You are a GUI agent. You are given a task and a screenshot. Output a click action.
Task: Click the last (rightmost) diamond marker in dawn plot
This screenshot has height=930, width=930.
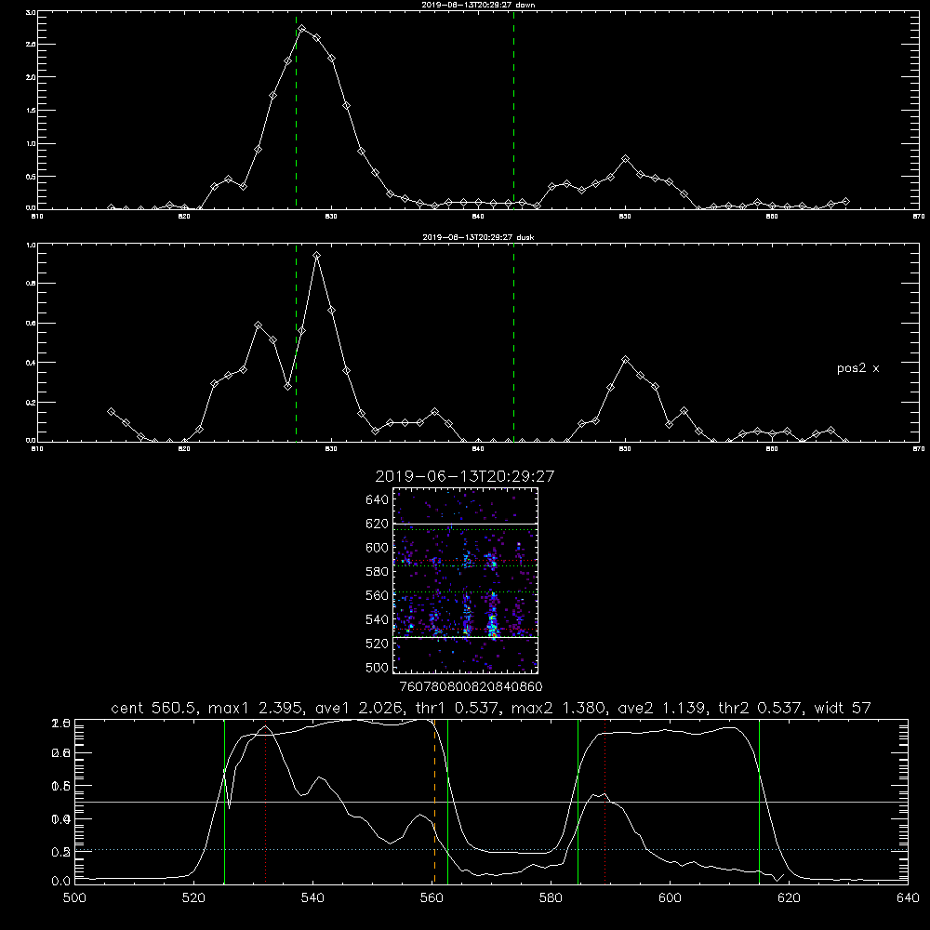(845, 202)
